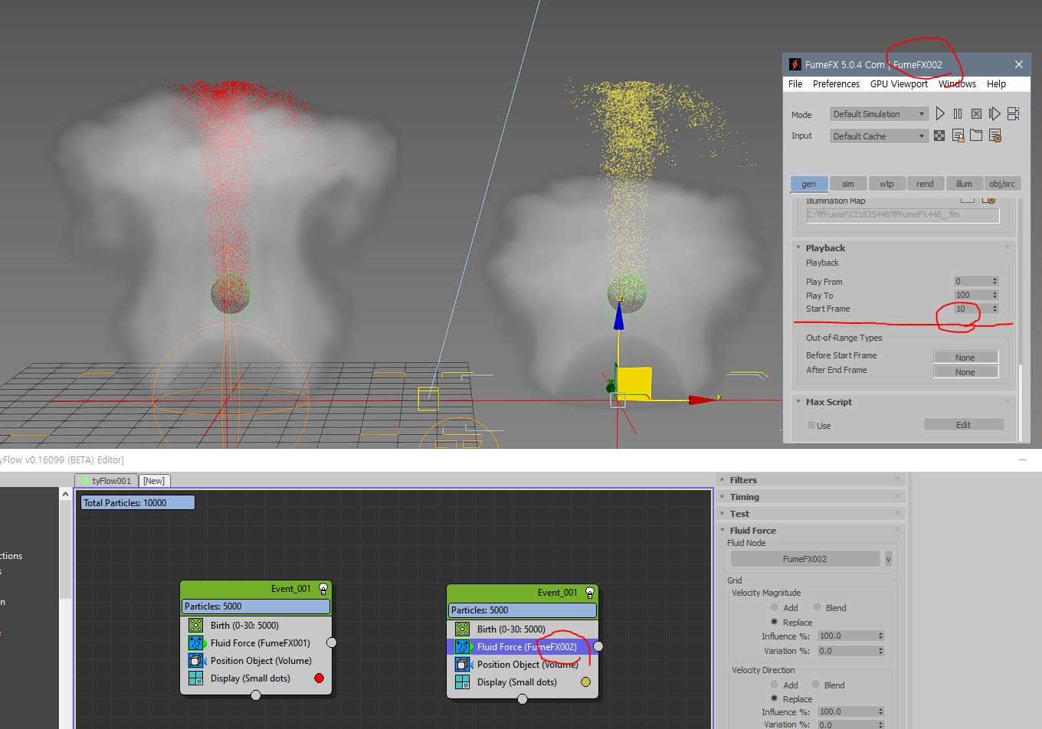Image resolution: width=1042 pixels, height=729 pixels.
Task: Start the FumeFX simulation with the play icon
Action: 940,113
